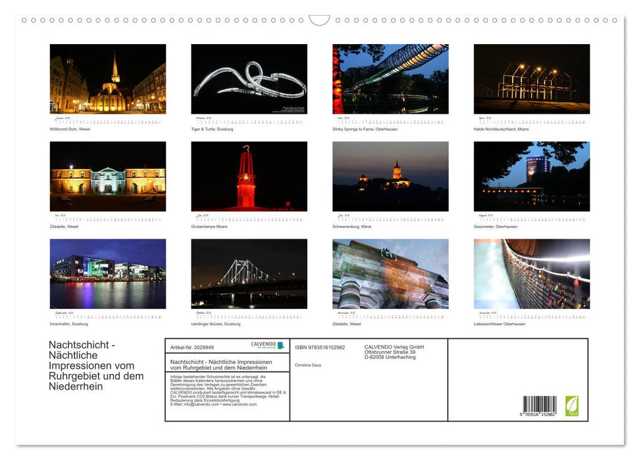Open the Uerdinger Brücke, Duisburg image
This screenshot has width=639, height=460.
pyautogui.click(x=249, y=273)
